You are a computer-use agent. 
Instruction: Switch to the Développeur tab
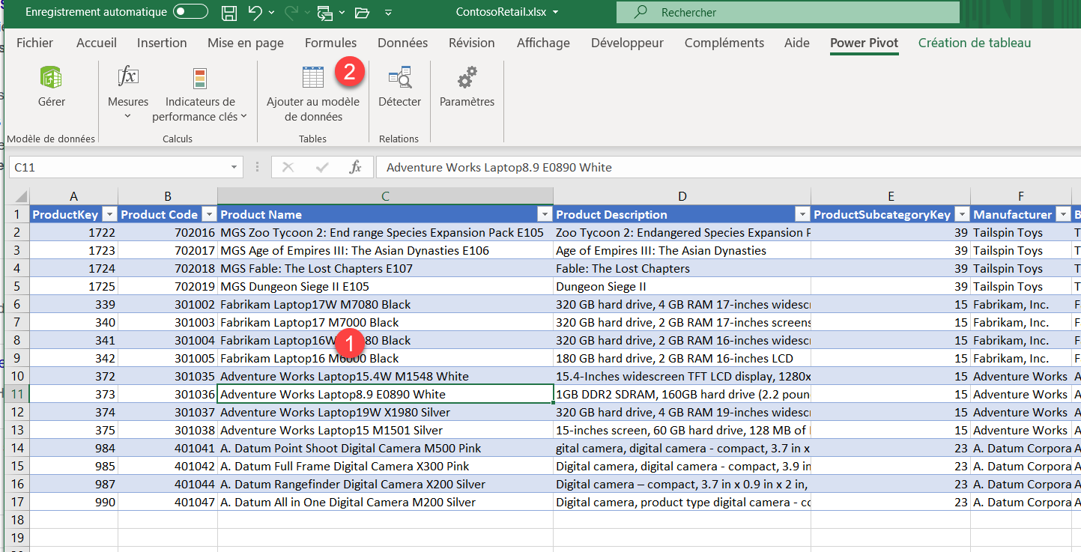(627, 43)
